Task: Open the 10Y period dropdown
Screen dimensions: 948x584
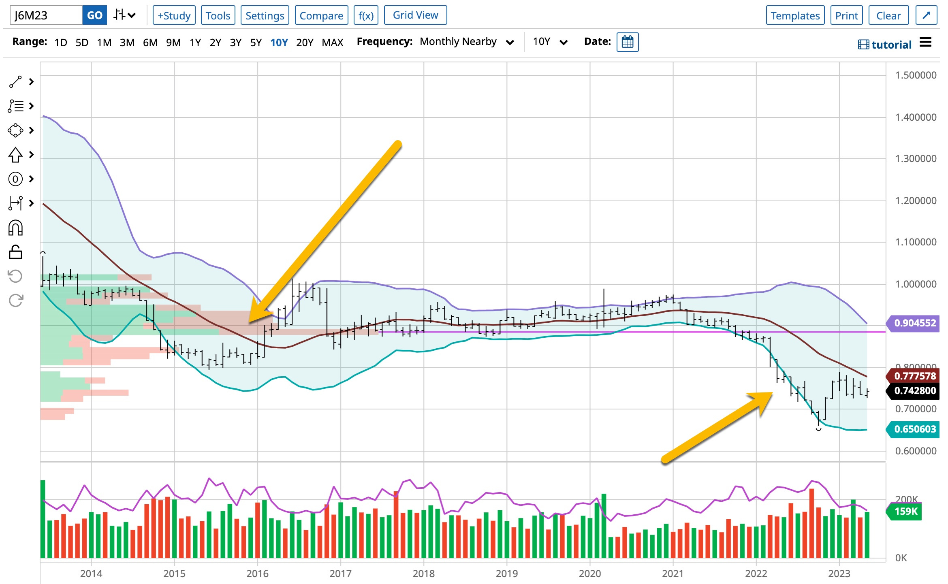Action: coord(550,42)
